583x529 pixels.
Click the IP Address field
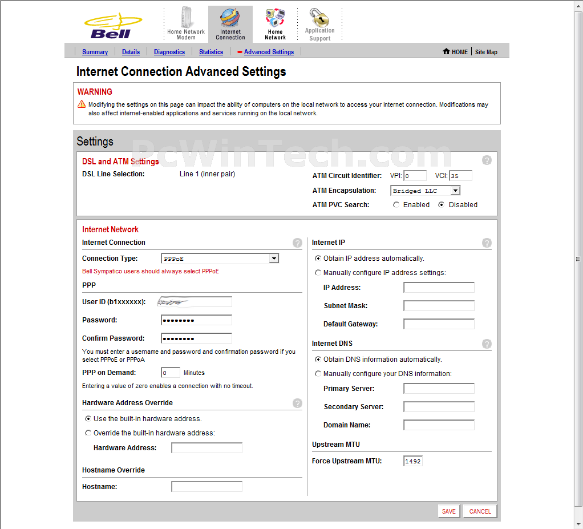[x=439, y=287]
